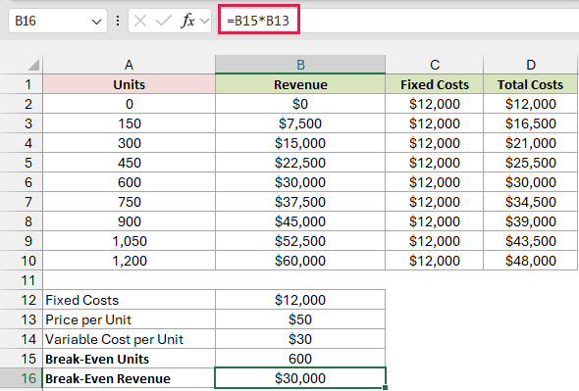The height and width of the screenshot is (391, 579).
Task: Select the total costs cell $39,000
Action: 530,221
